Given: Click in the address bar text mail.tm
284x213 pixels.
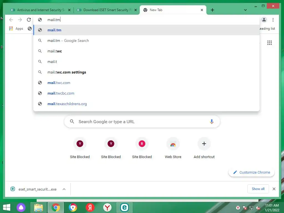Looking at the screenshot, I should pos(54,20).
